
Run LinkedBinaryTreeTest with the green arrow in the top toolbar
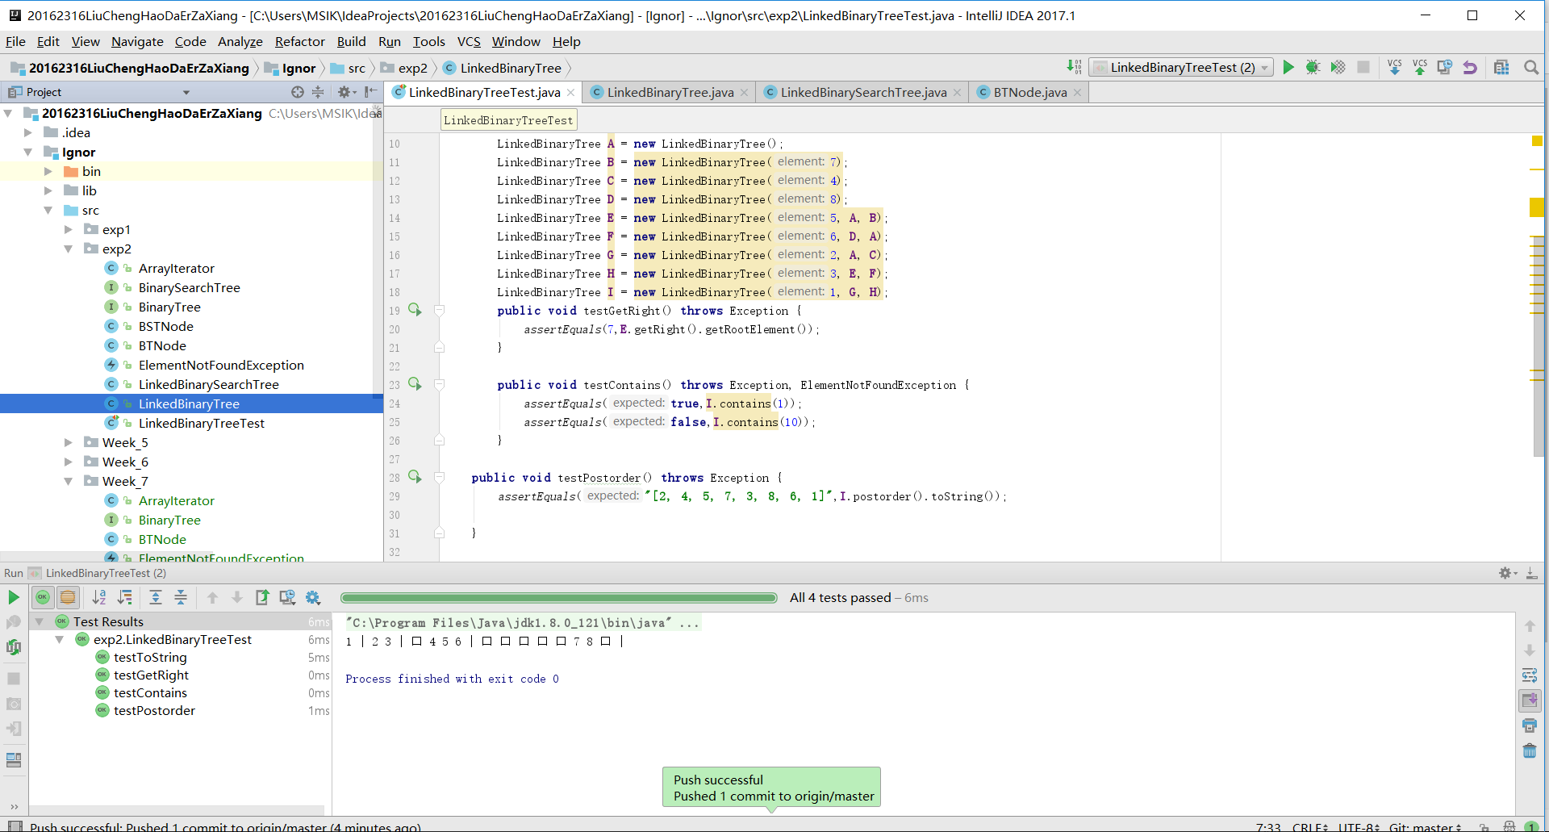1288,67
